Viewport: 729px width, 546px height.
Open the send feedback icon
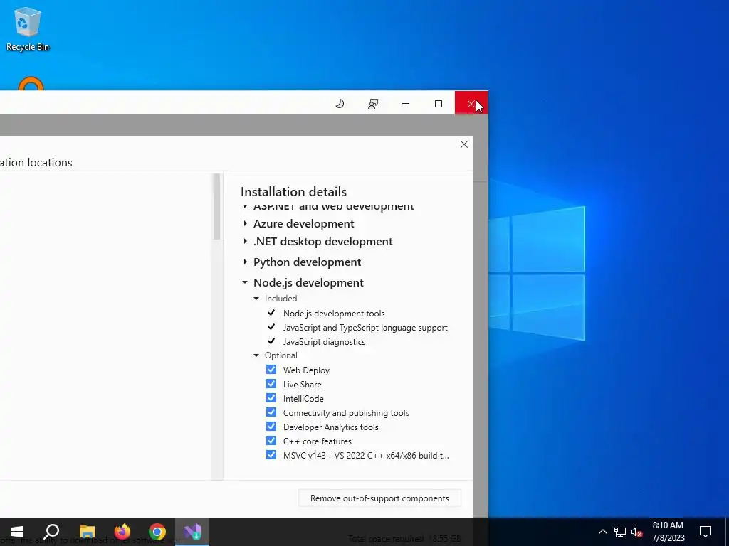[373, 104]
